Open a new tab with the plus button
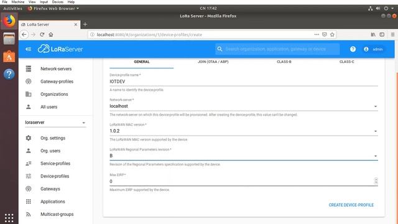 85,24
